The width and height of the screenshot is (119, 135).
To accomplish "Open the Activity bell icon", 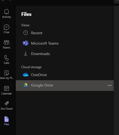I will point(7,12).
